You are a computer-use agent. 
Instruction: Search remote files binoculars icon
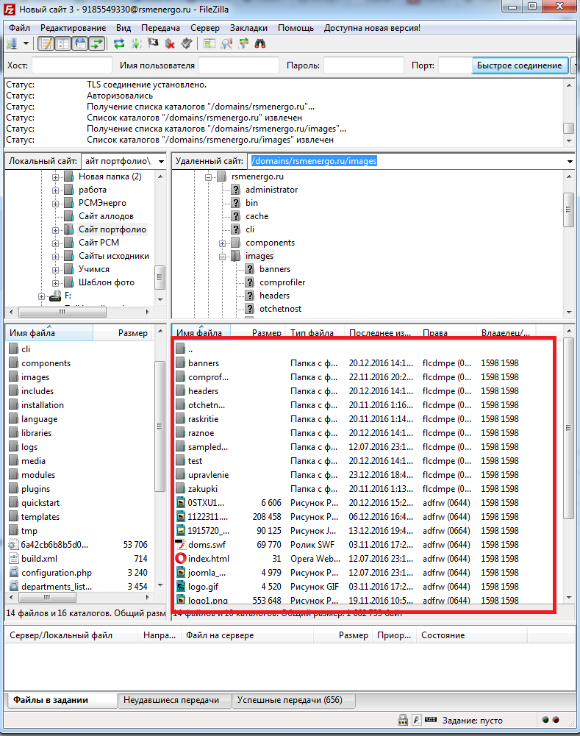[x=260, y=43]
